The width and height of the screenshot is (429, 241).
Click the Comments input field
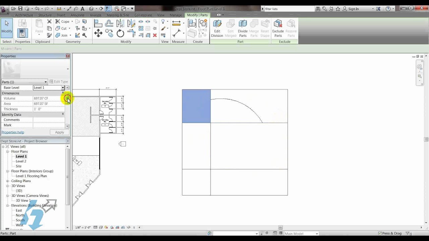(49, 120)
